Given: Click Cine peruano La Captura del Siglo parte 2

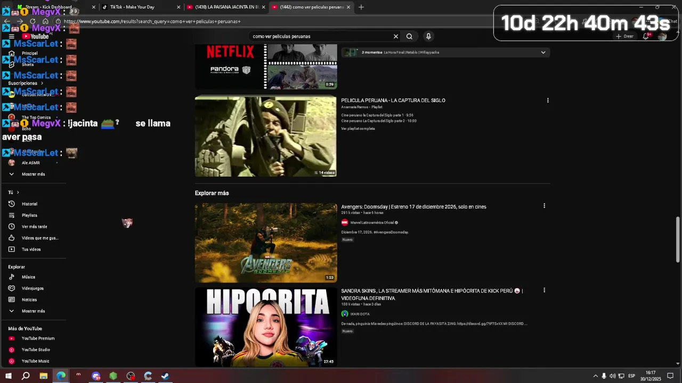Looking at the screenshot, I should 379,121.
